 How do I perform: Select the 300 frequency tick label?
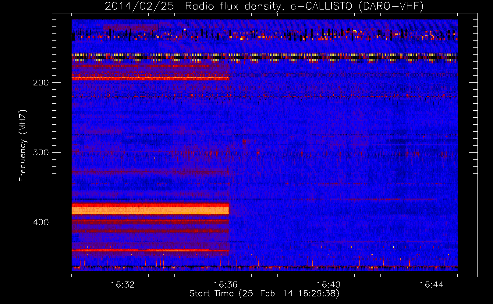tap(41, 152)
